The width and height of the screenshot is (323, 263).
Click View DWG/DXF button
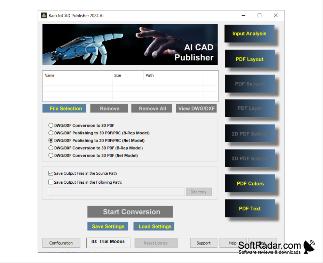tap(196, 108)
